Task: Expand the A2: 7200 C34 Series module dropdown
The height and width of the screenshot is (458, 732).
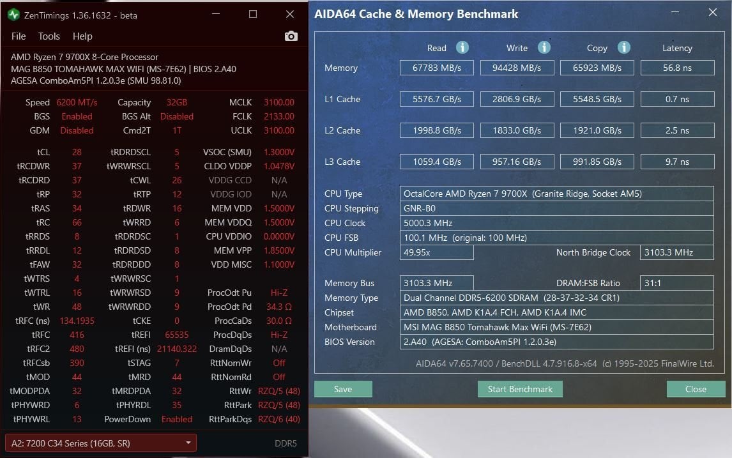Action: (x=101, y=443)
